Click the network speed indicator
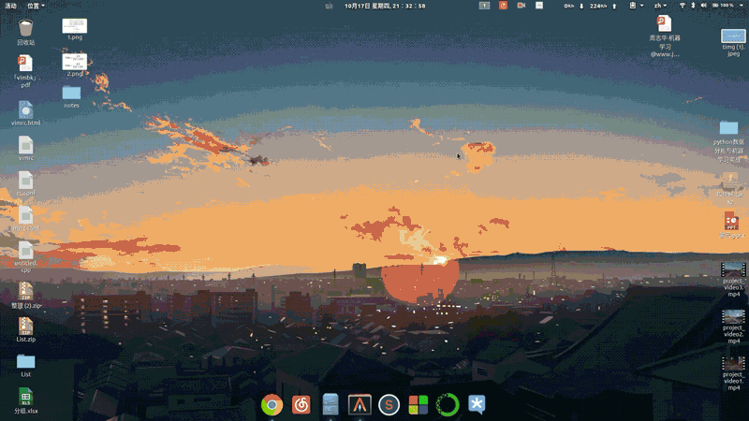Image resolution: width=749 pixels, height=421 pixels. click(x=591, y=6)
